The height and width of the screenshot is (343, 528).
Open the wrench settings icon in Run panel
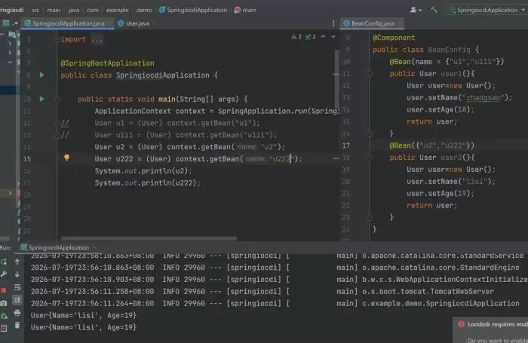pyautogui.click(x=4, y=274)
